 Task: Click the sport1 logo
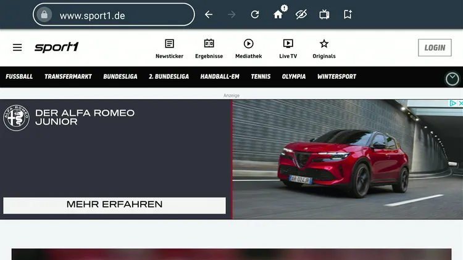click(x=57, y=47)
